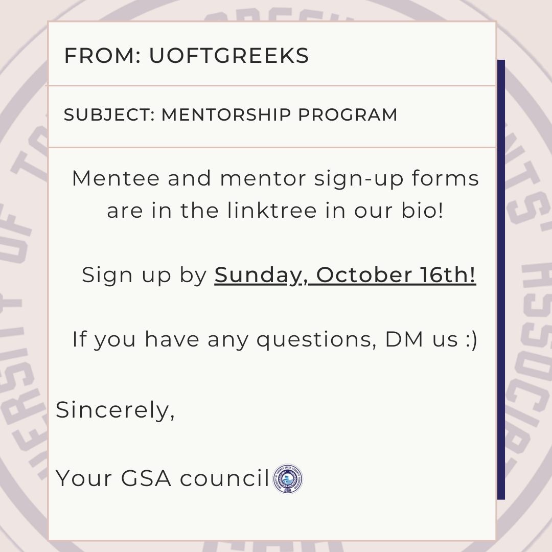
Task: Click the dark blue vertical bar
Action: tap(501, 279)
